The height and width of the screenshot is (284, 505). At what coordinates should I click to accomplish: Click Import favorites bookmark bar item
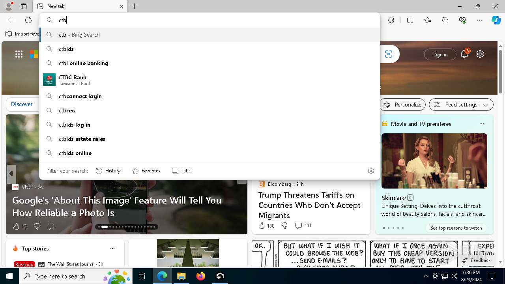click(23, 34)
